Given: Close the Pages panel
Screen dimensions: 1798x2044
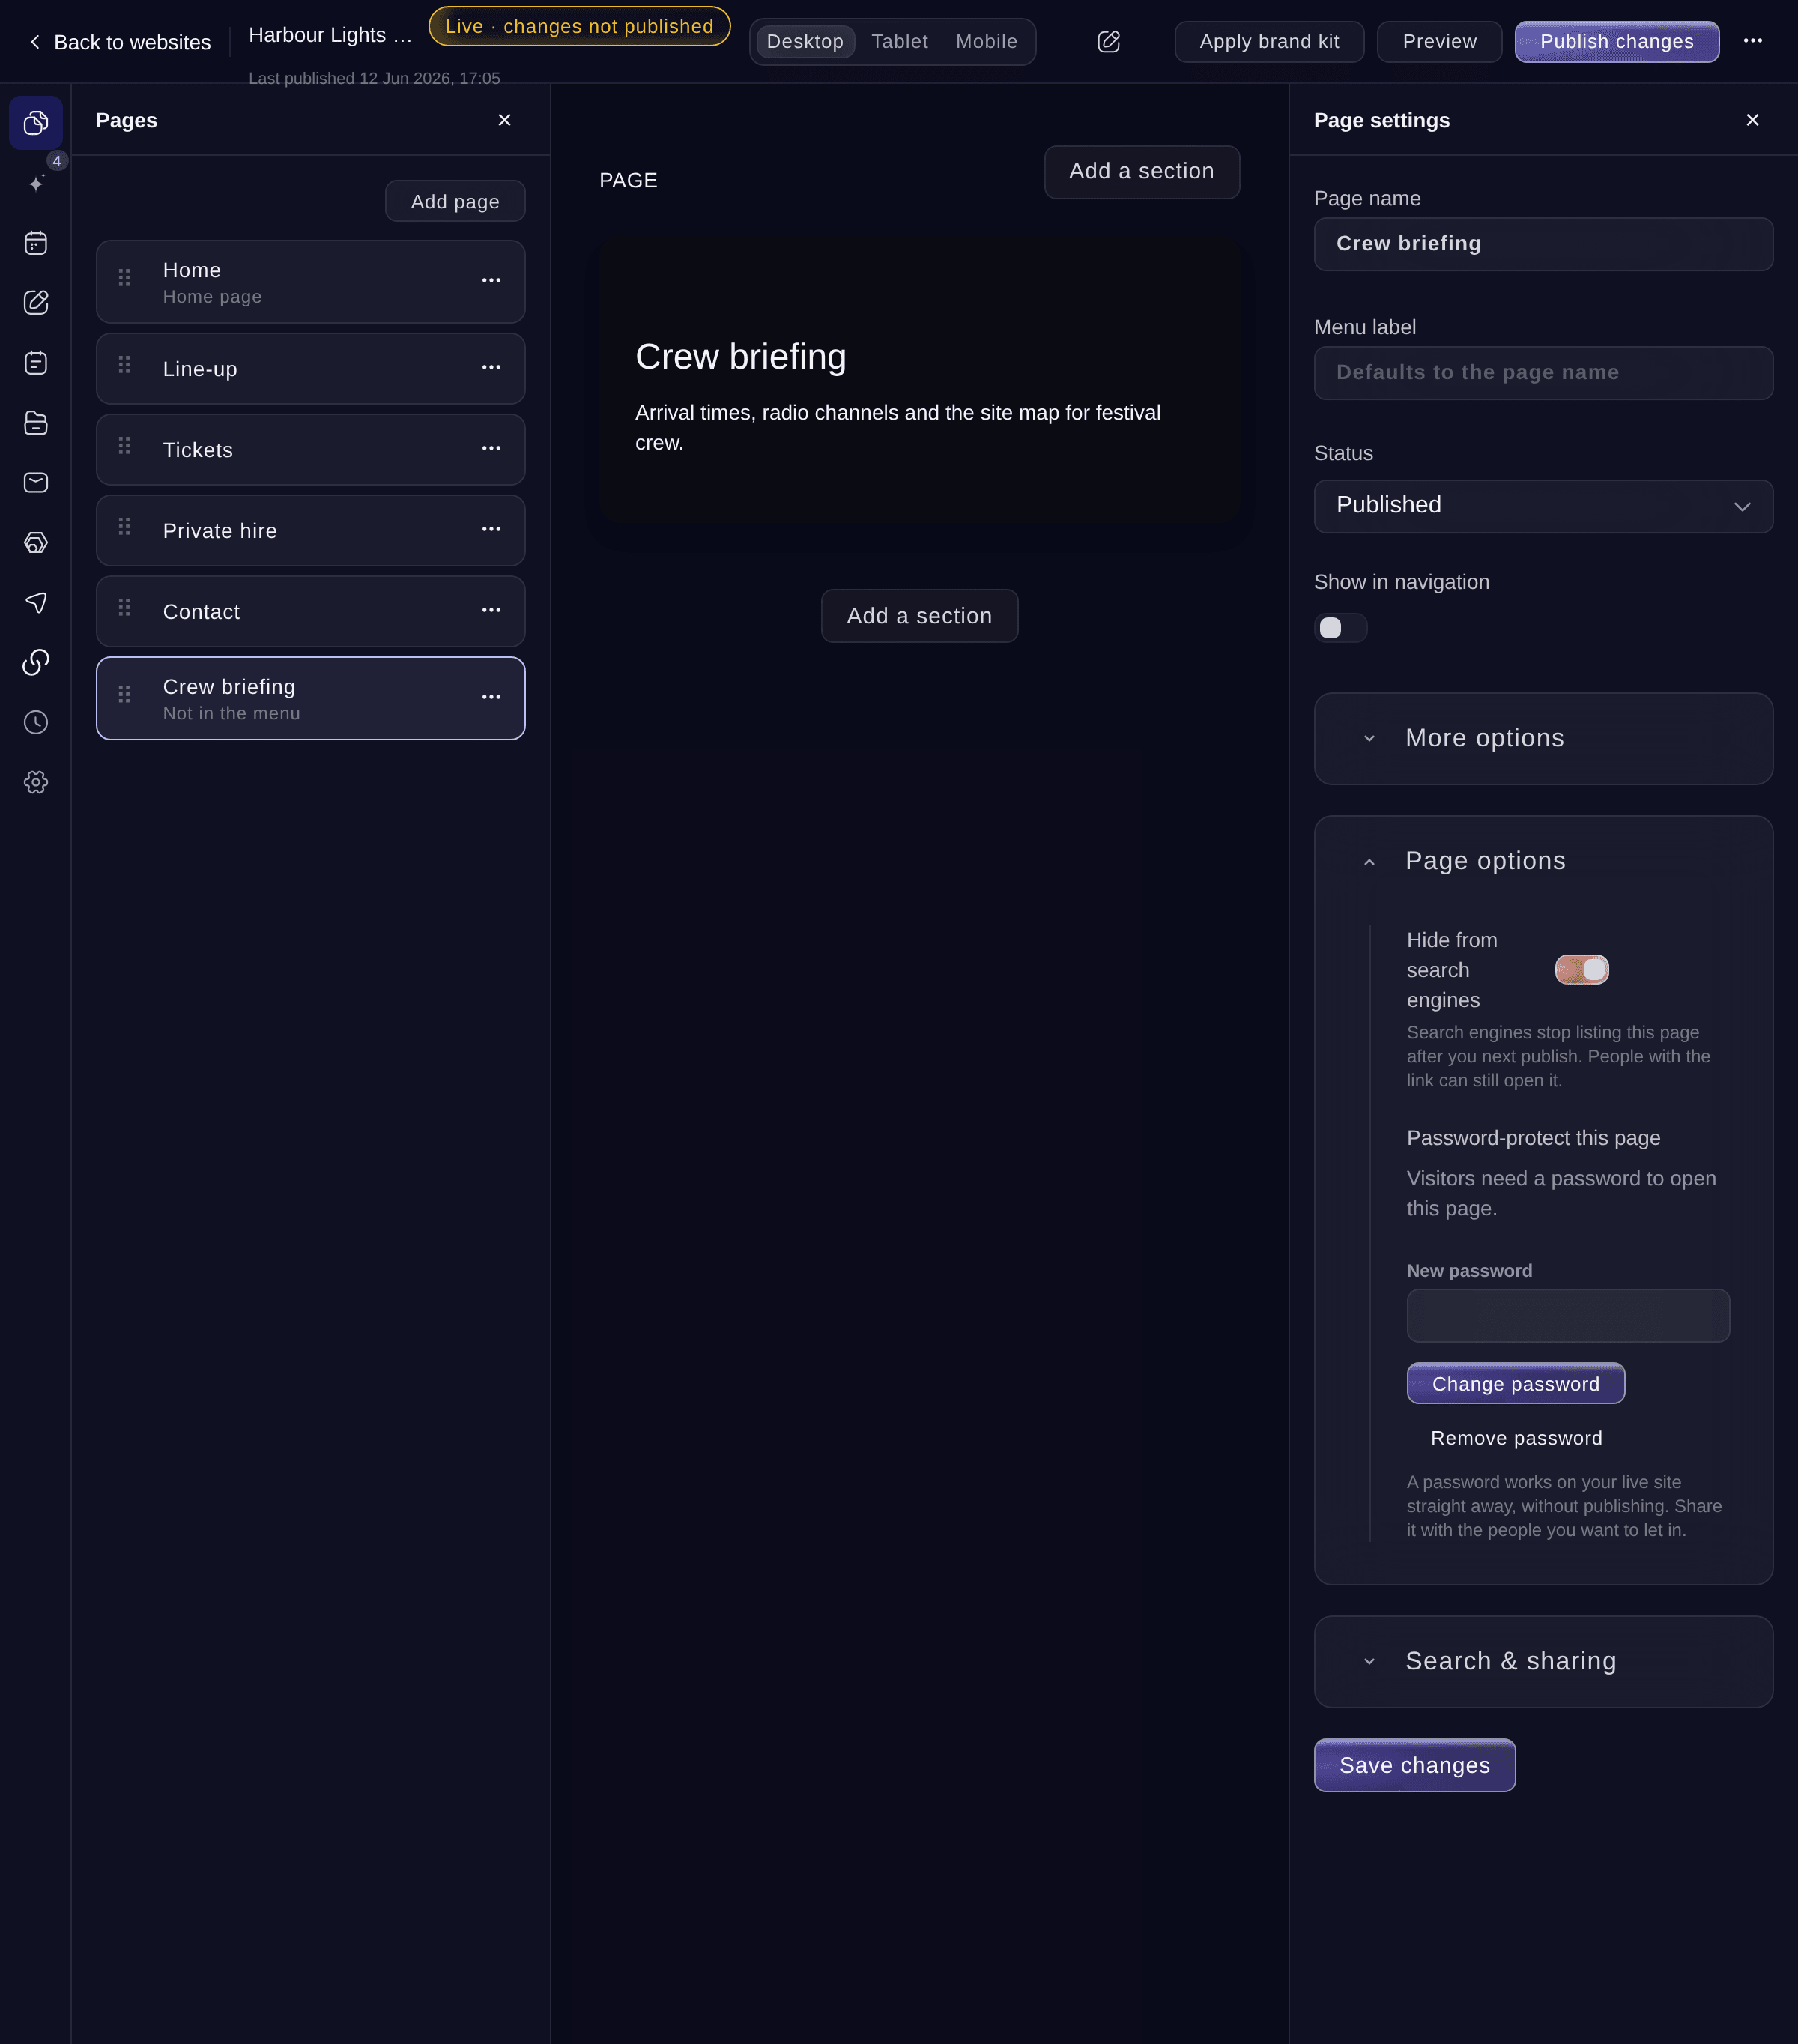Looking at the screenshot, I should (x=504, y=120).
